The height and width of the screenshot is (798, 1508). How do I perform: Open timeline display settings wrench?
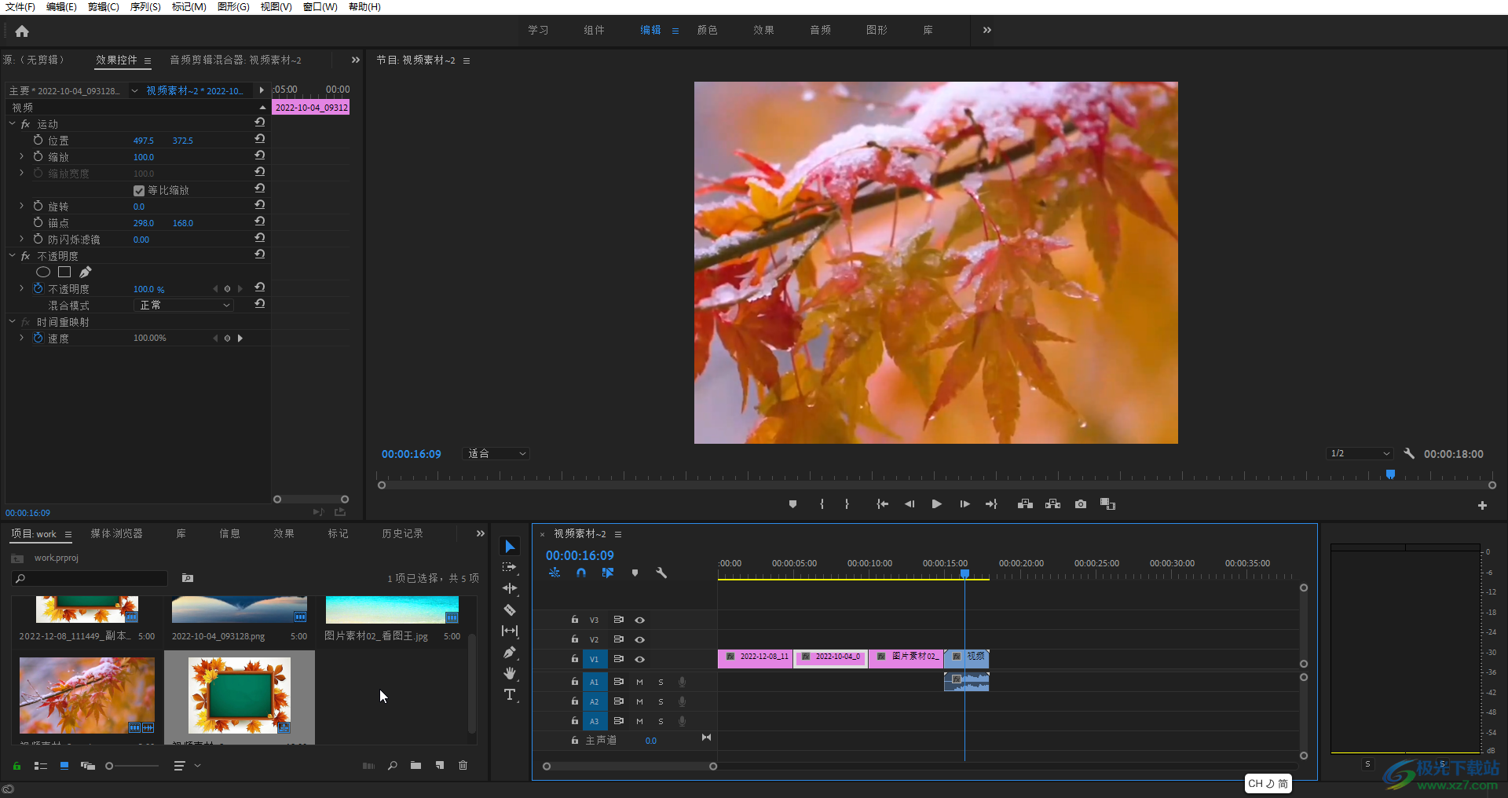tap(661, 573)
